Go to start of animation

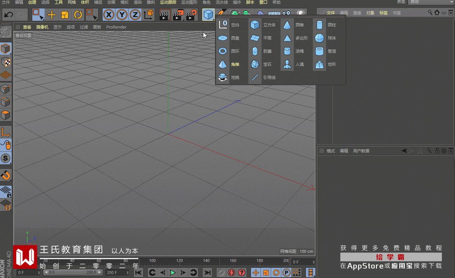138,273
